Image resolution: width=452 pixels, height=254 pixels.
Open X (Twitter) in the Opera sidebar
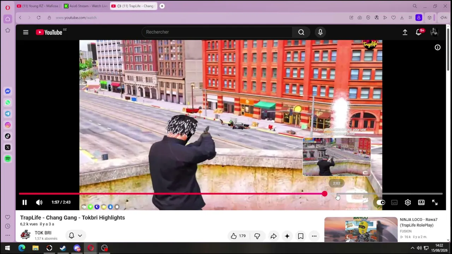(x=7, y=147)
